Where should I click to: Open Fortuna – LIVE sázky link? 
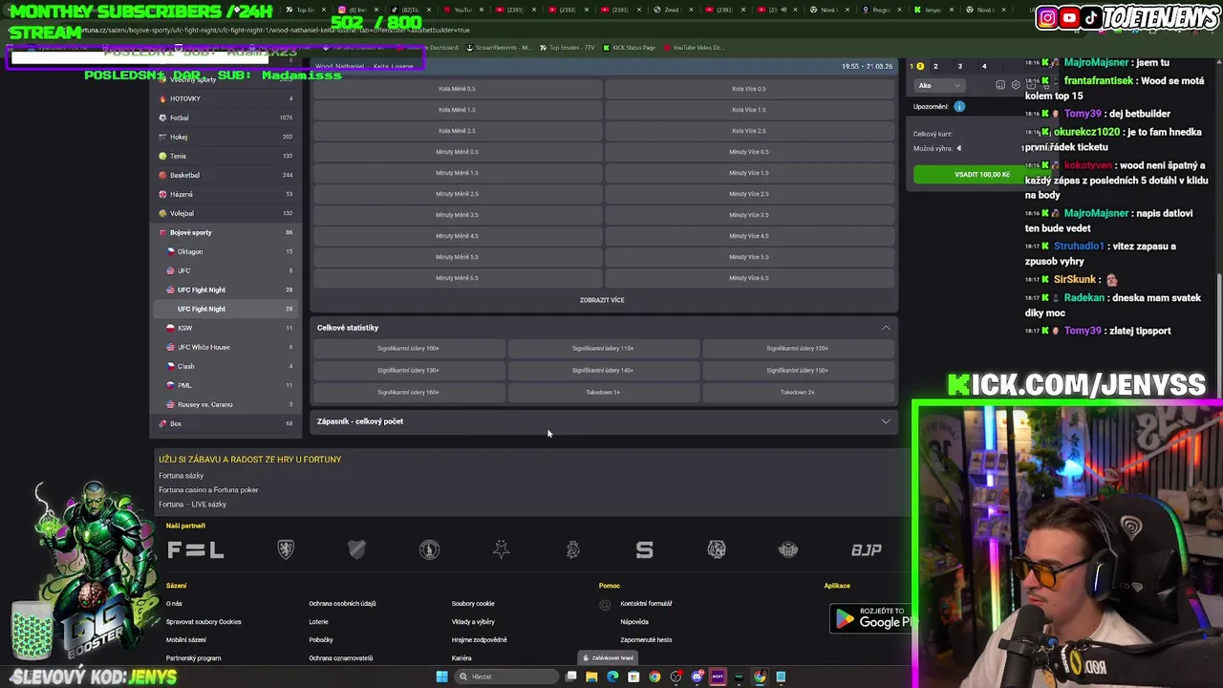tap(192, 505)
